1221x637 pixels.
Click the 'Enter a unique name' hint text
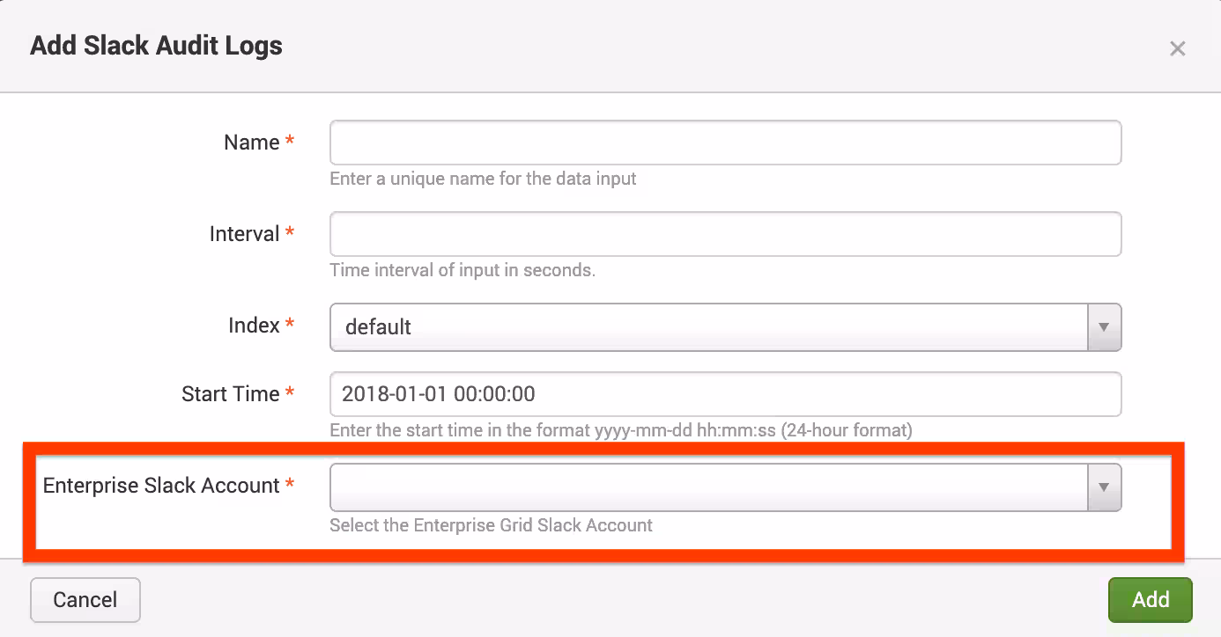coord(483,179)
